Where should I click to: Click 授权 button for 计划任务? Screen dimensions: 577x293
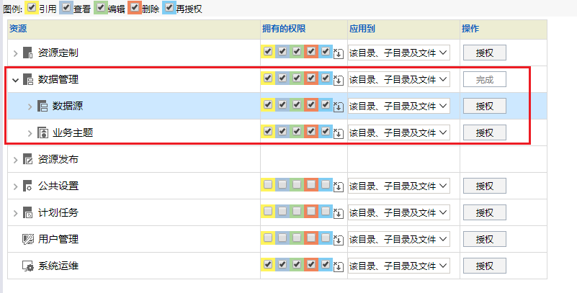(484, 212)
